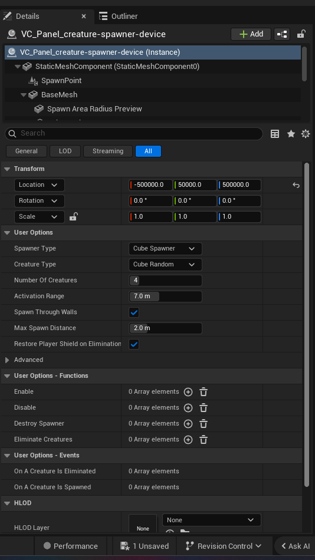Click the HLOD Layer None thumbnail
The height and width of the screenshot is (560, 315).
(143, 523)
